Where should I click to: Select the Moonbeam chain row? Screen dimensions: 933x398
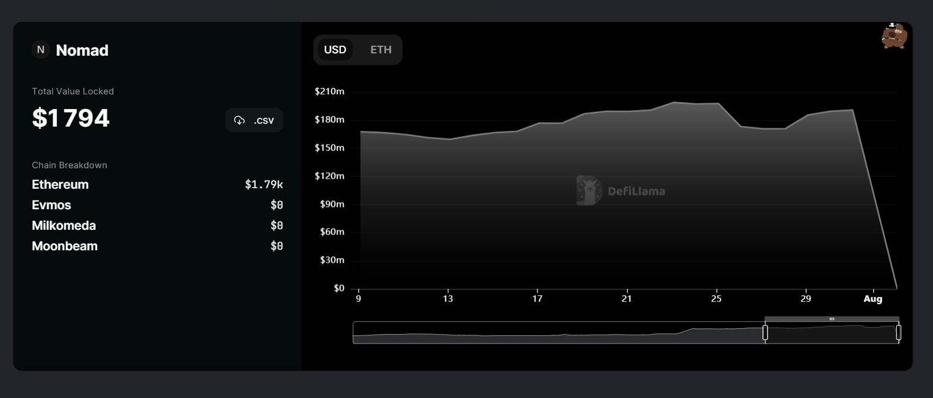click(157, 246)
